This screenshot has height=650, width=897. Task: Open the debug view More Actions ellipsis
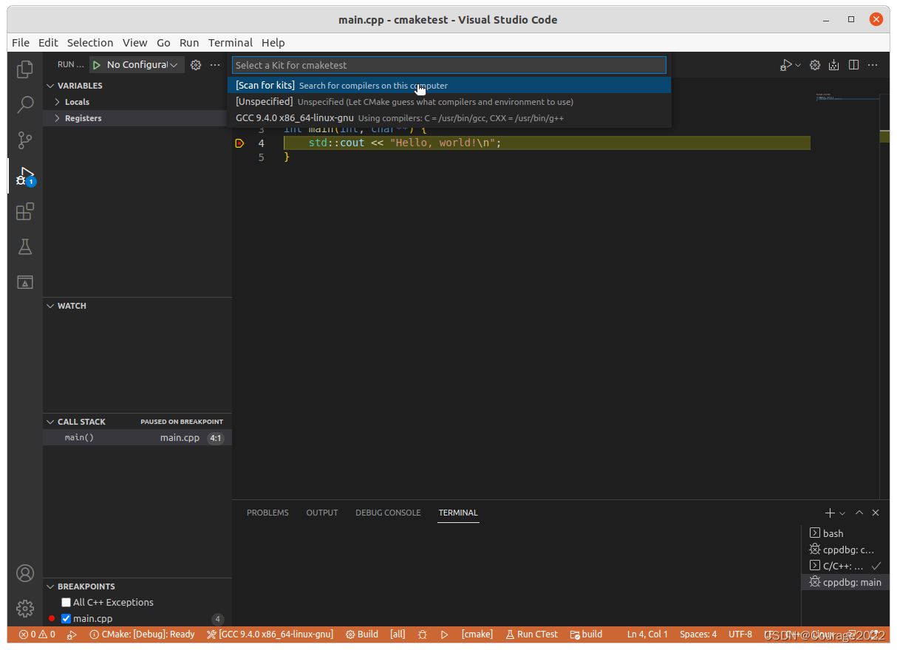[215, 65]
